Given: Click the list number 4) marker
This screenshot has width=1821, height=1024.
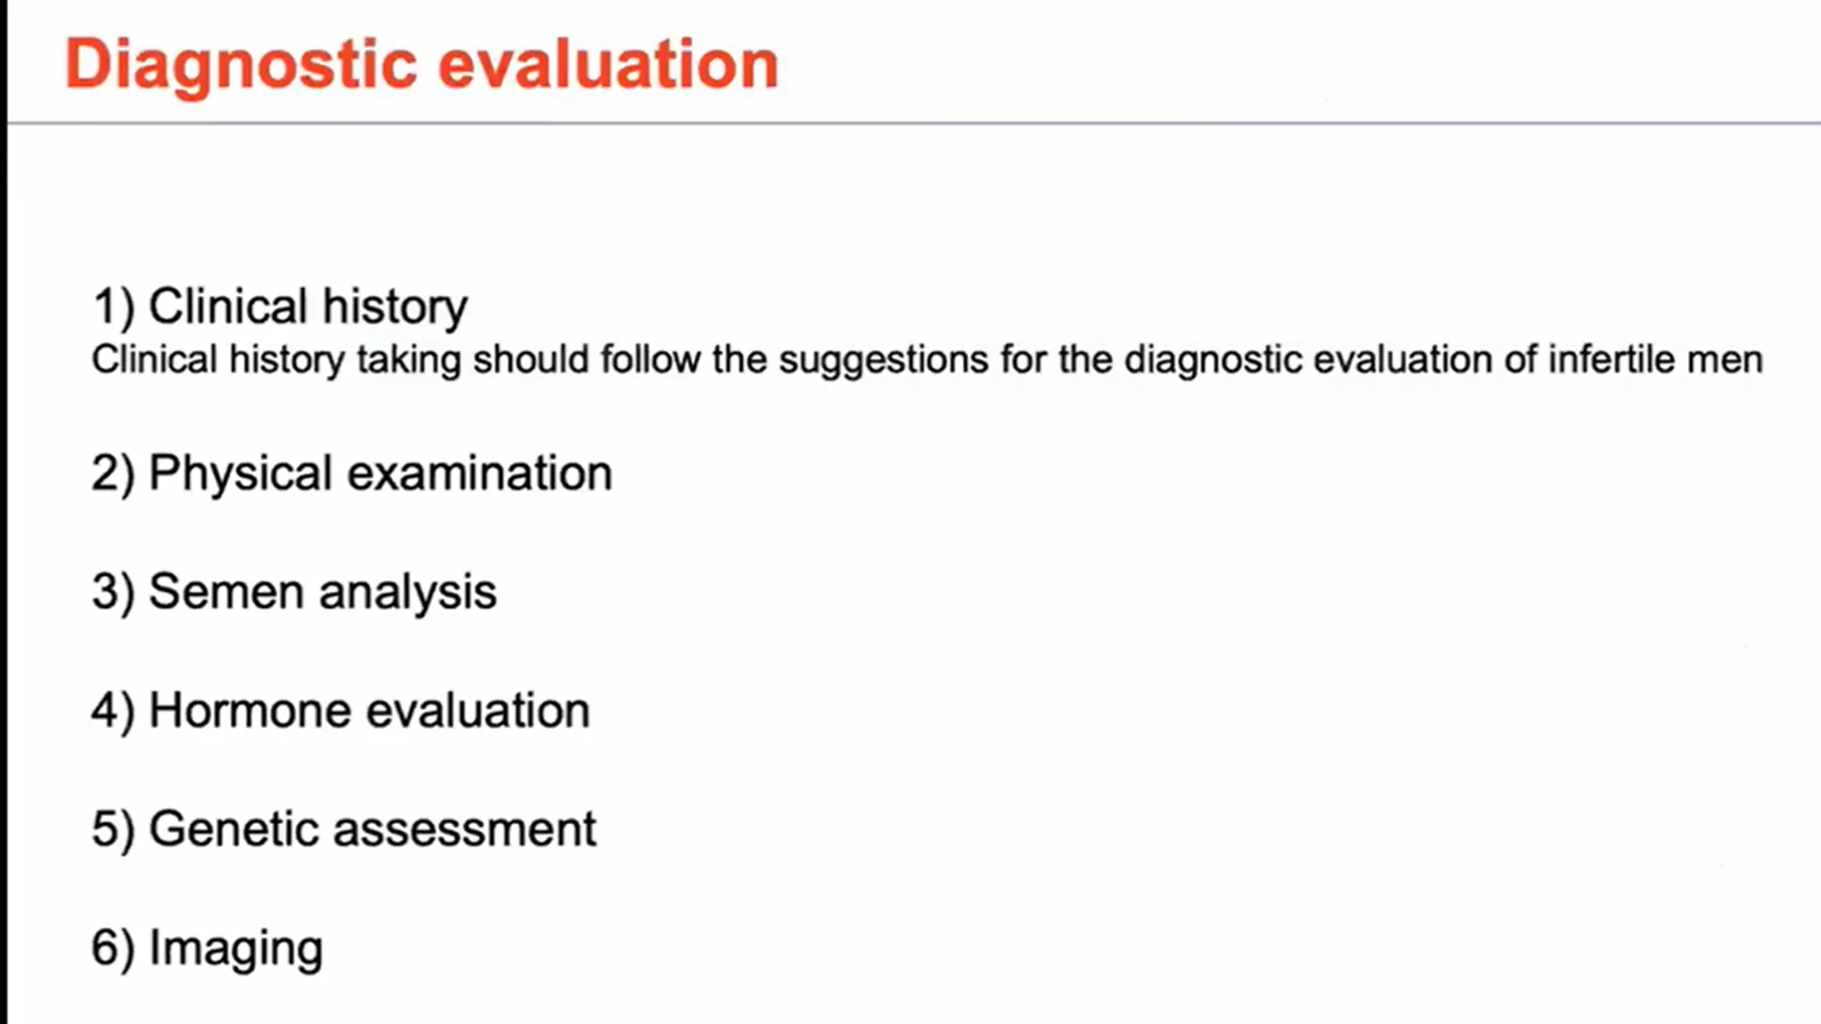Looking at the screenshot, I should click(113, 712).
